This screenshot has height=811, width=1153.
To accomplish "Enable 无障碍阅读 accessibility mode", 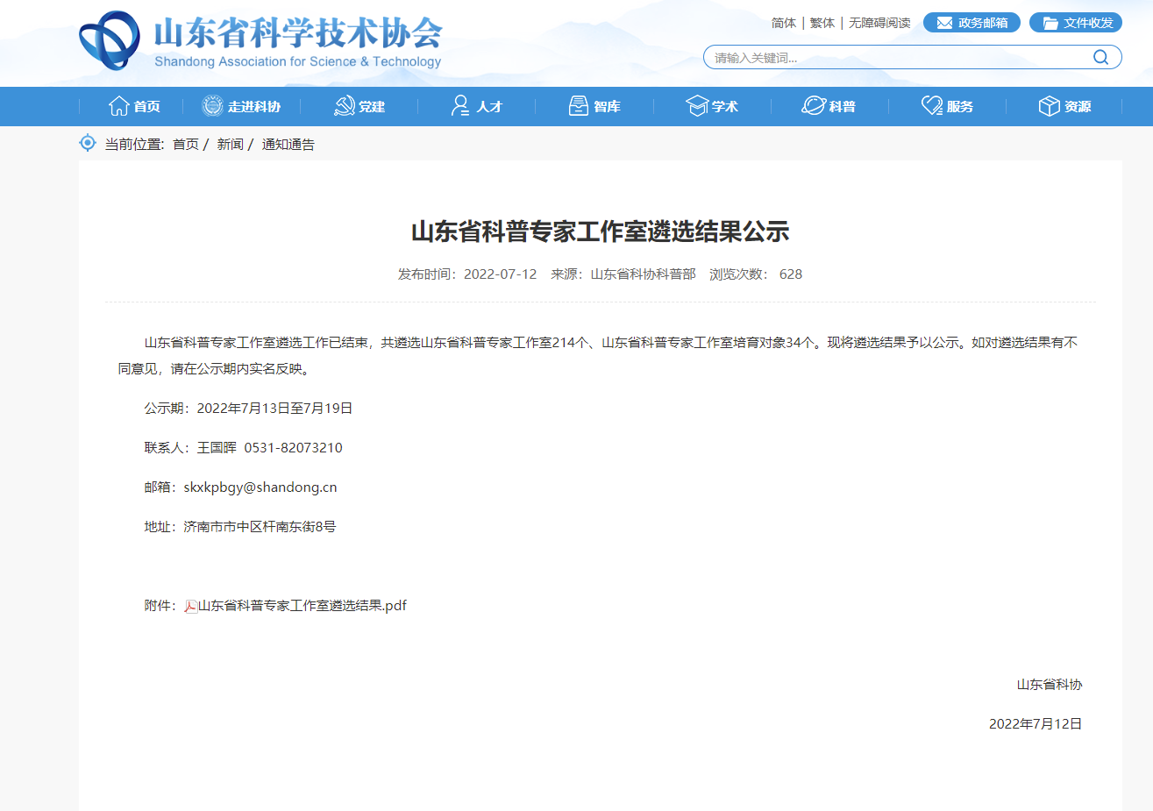I will click(x=879, y=23).
